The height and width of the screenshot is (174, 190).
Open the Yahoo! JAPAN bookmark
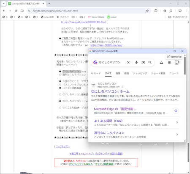pyautogui.click(x=96, y=17)
